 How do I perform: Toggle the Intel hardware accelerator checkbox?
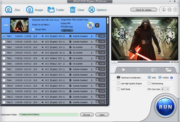click(x=149, y=78)
